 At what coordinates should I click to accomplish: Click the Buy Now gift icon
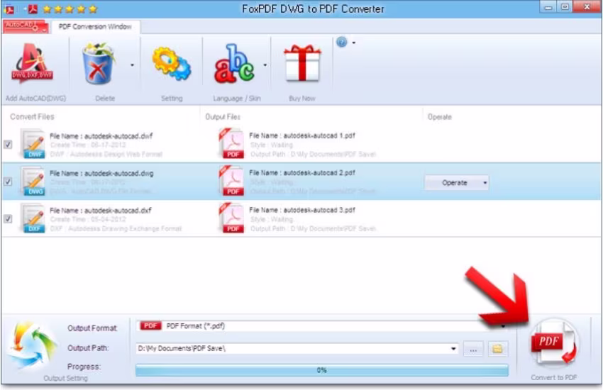click(302, 63)
